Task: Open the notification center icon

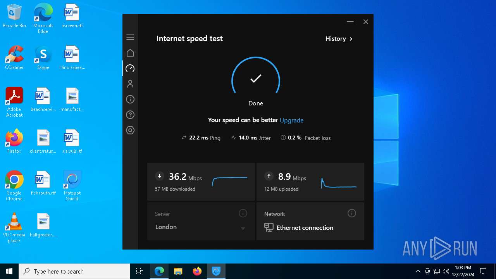Action: pyautogui.click(x=483, y=271)
